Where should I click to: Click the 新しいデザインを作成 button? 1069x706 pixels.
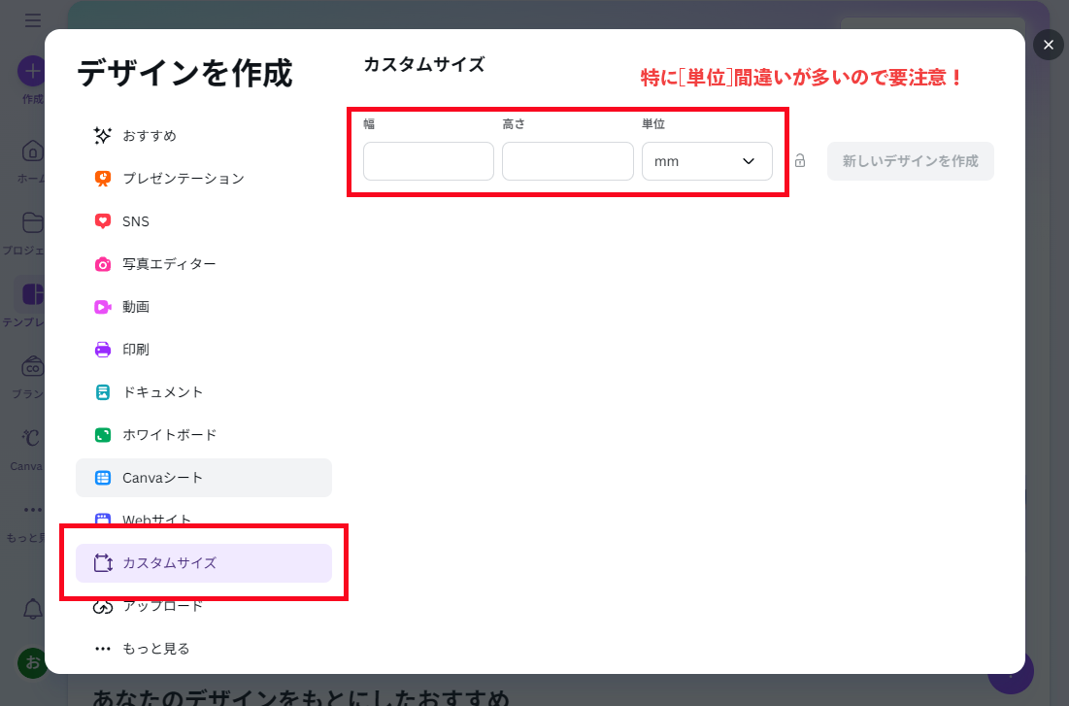tap(910, 161)
